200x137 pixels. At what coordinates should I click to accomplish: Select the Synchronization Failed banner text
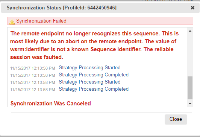41,21
